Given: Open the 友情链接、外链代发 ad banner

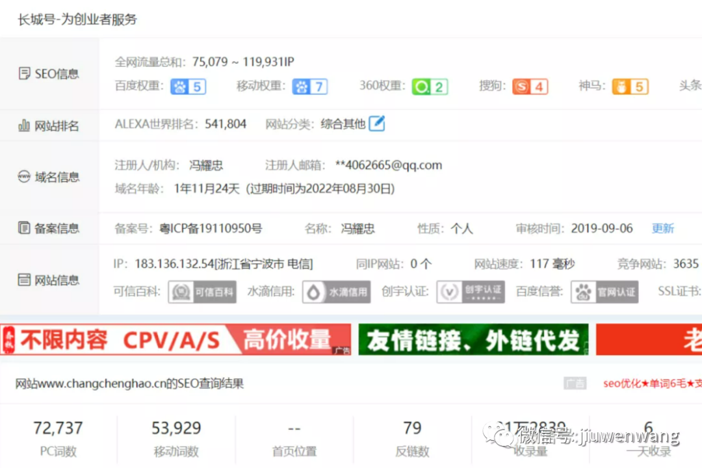Looking at the screenshot, I should click(473, 339).
